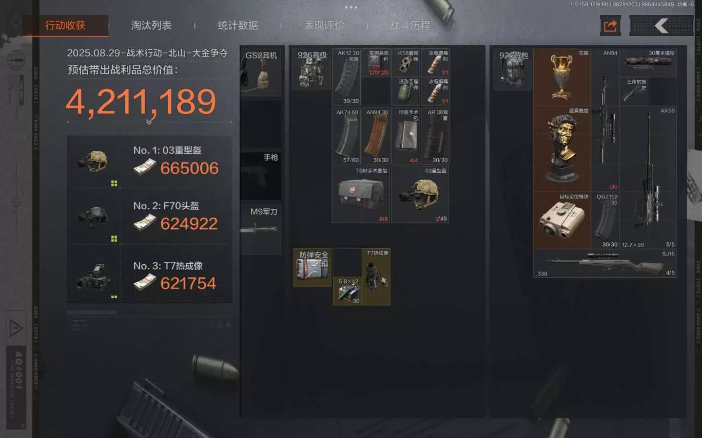Select the 盛宴雕塑 bust thumbnail
The image size is (702, 438).
coord(562,149)
